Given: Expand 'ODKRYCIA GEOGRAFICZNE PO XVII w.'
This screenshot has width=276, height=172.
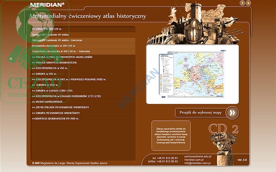Looking at the screenshot, I should pyautogui.click(x=56, y=119).
